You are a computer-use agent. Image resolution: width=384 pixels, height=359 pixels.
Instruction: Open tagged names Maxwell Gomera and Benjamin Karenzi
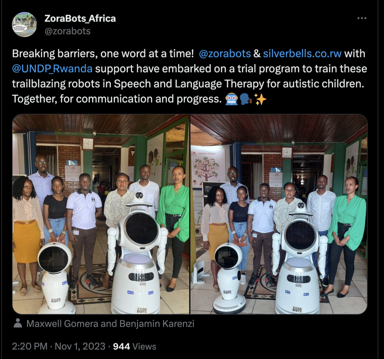110,324
